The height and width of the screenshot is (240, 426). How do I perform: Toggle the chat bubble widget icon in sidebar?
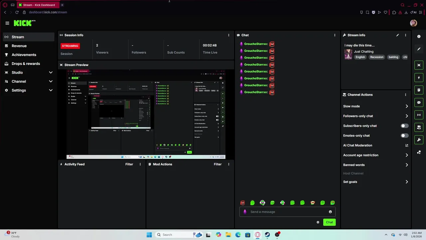point(419,103)
